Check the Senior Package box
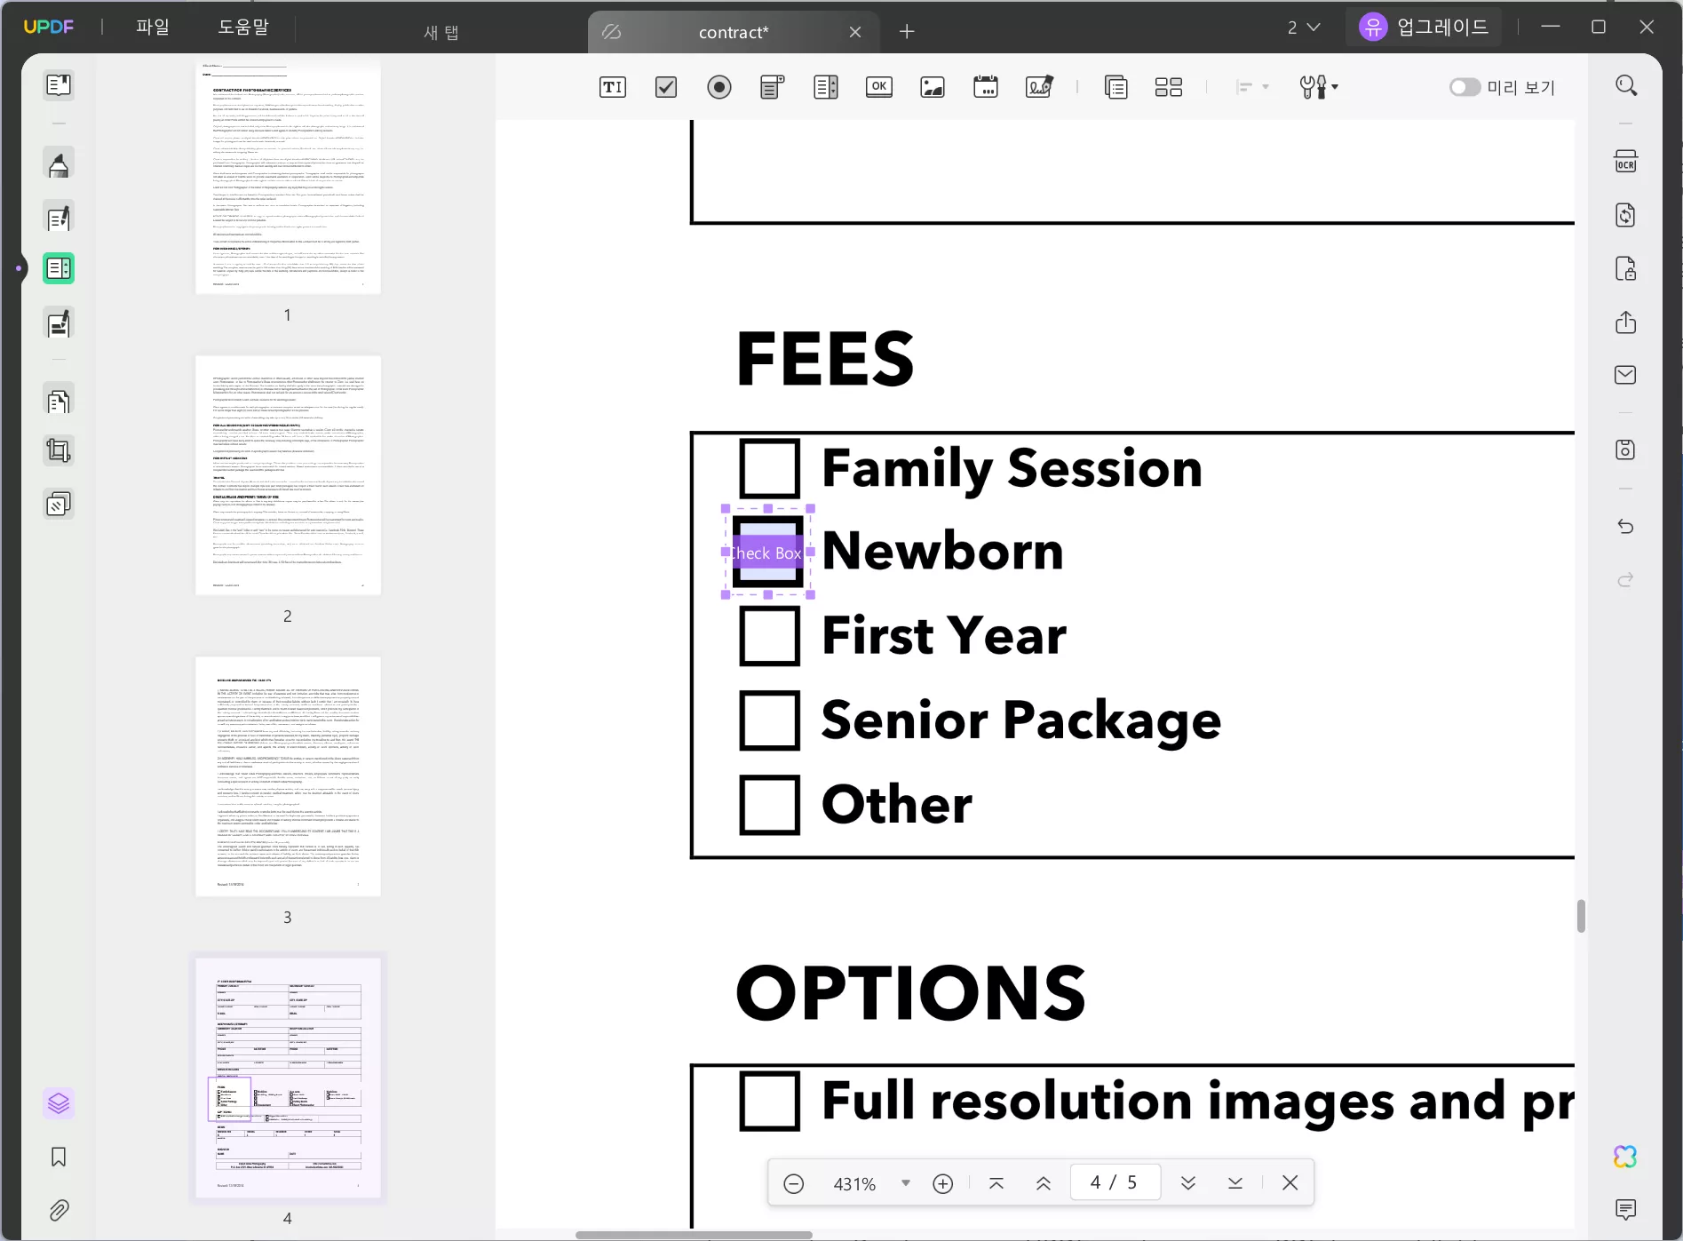 [769, 720]
